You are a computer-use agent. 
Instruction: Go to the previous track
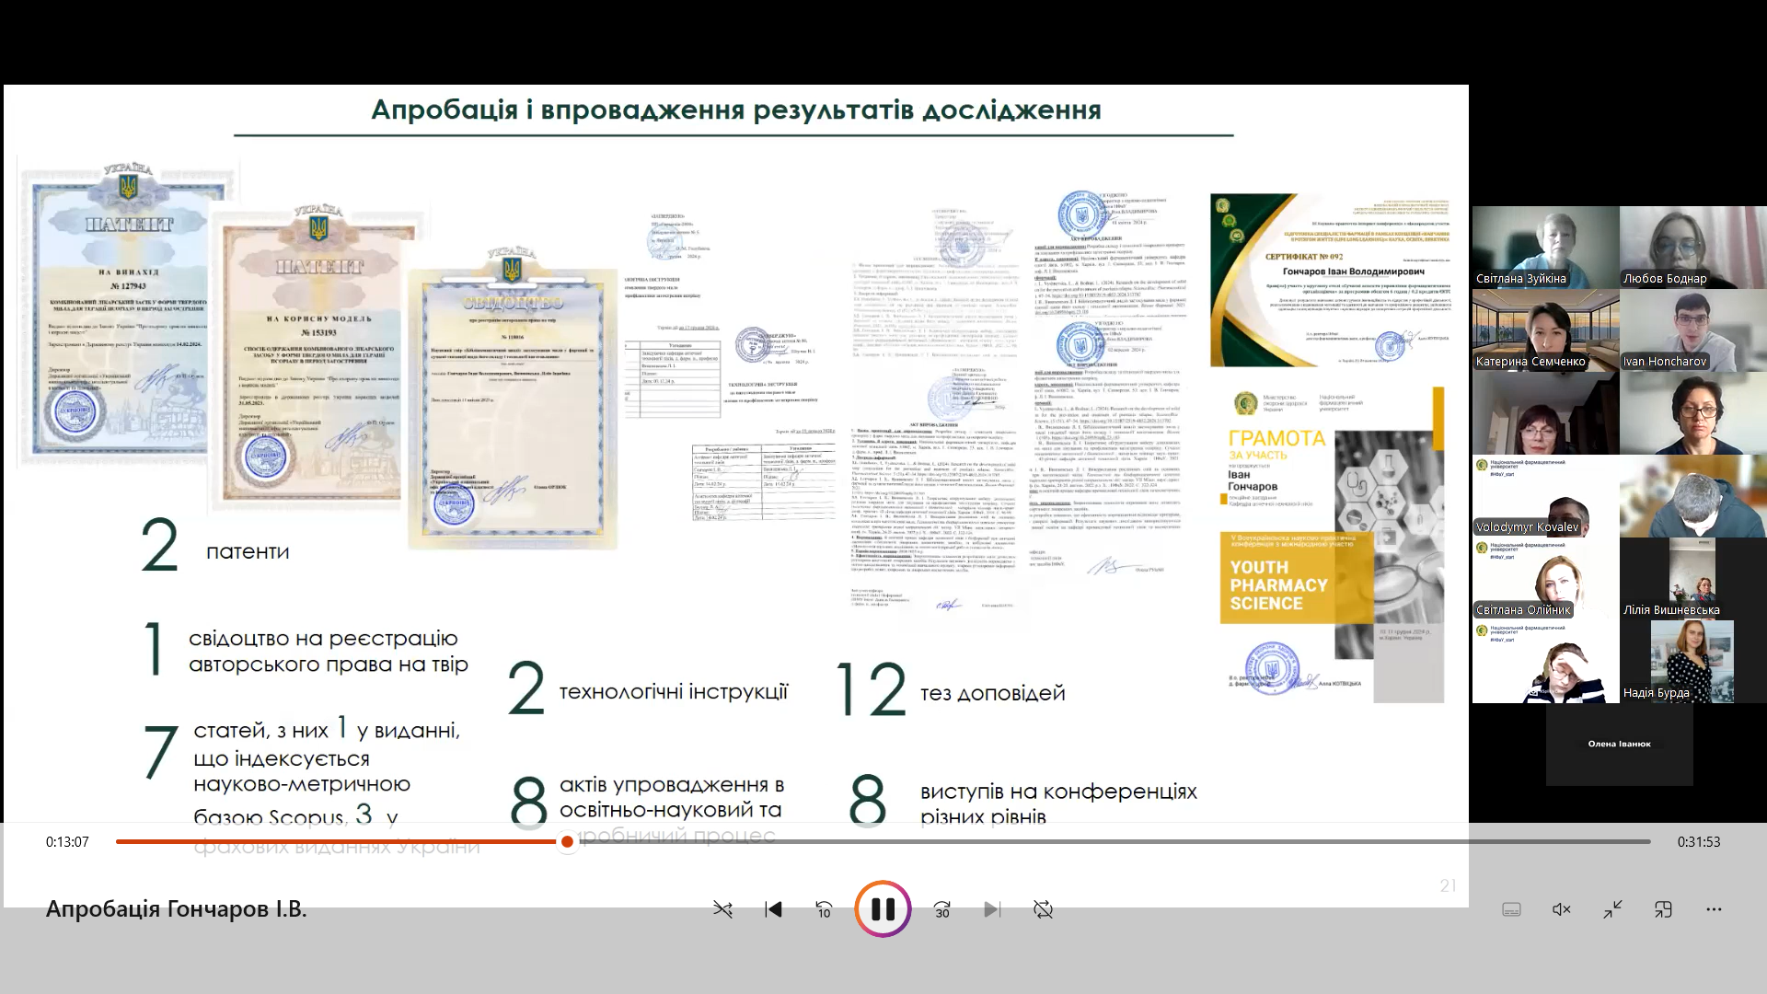[x=773, y=909]
